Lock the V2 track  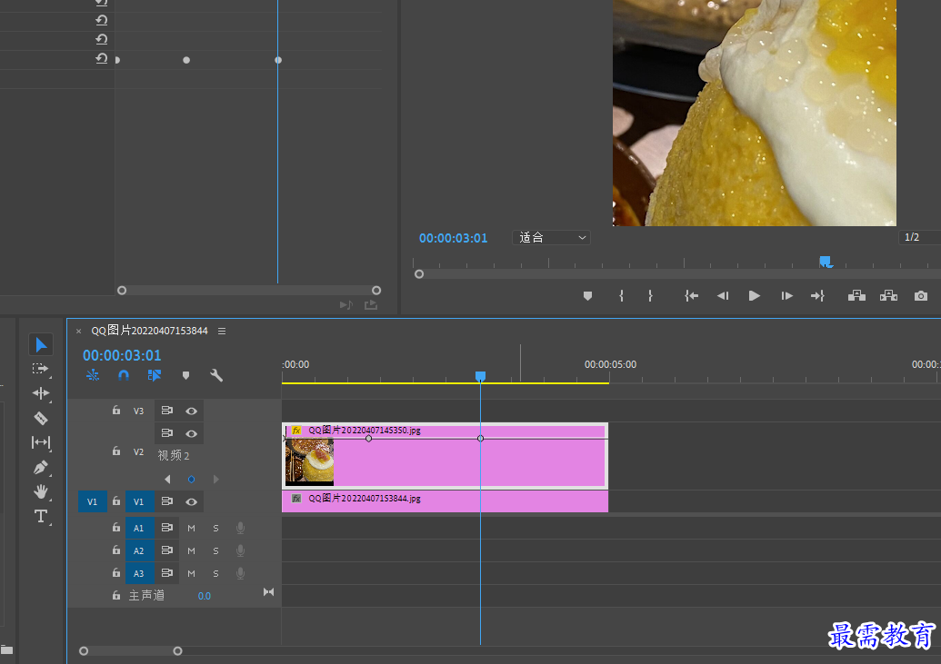pos(115,451)
